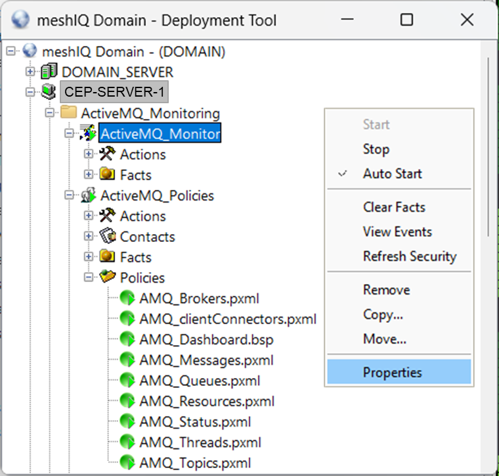The width and height of the screenshot is (499, 476).
Task: Click the ActiveMQ_Monitor expert icon
Action: (x=88, y=133)
